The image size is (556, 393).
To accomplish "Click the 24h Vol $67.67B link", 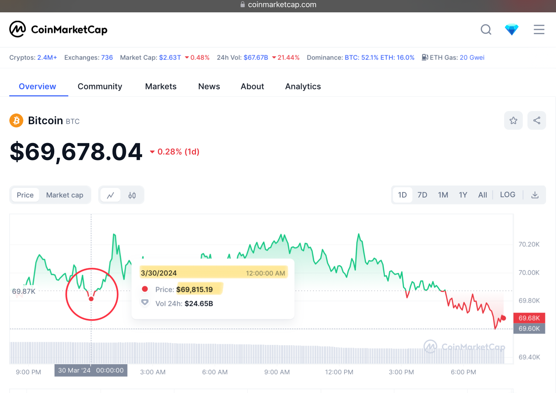I will coord(256,58).
